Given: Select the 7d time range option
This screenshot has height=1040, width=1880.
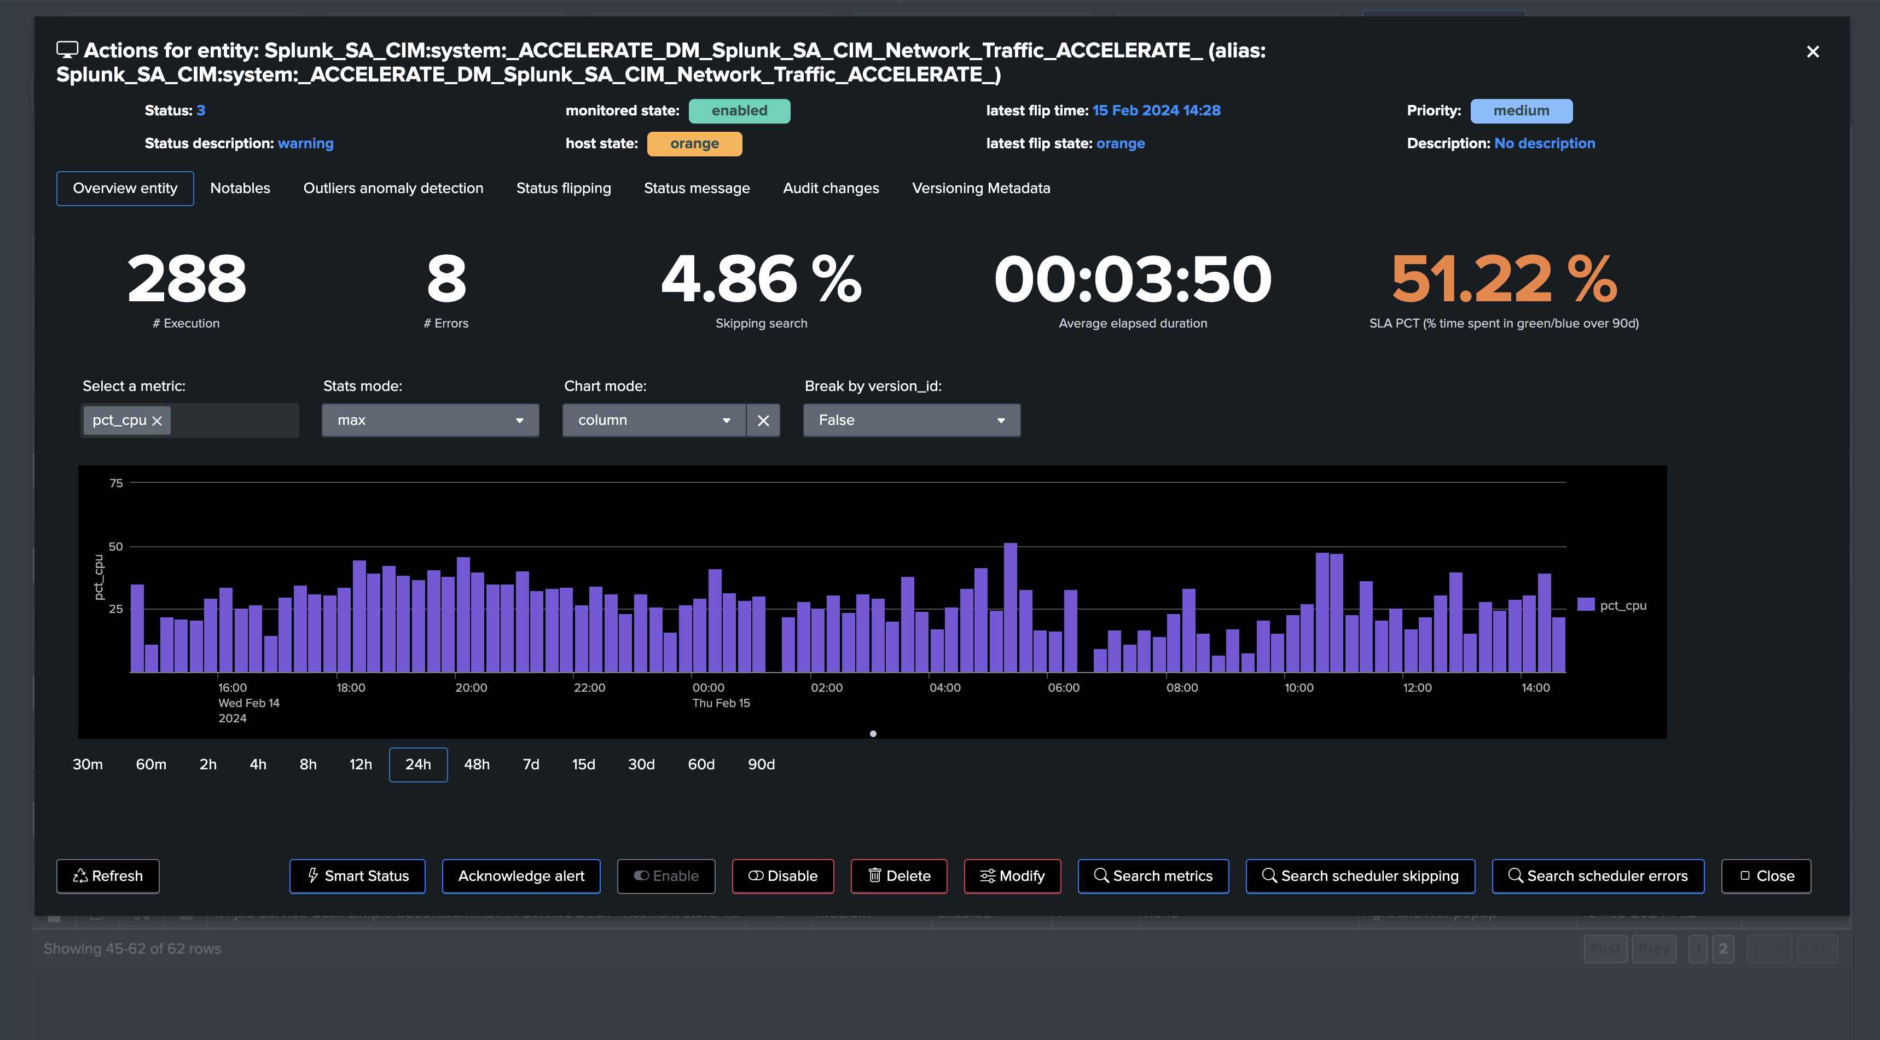Looking at the screenshot, I should [531, 764].
